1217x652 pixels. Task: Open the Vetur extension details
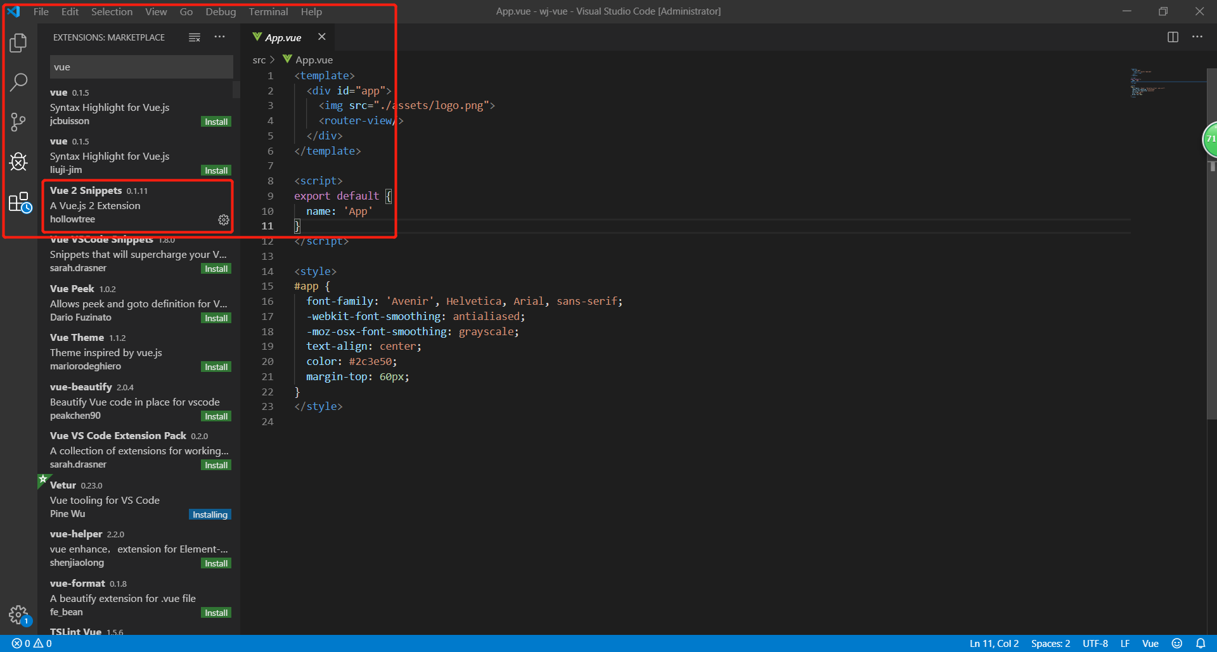[138, 499]
